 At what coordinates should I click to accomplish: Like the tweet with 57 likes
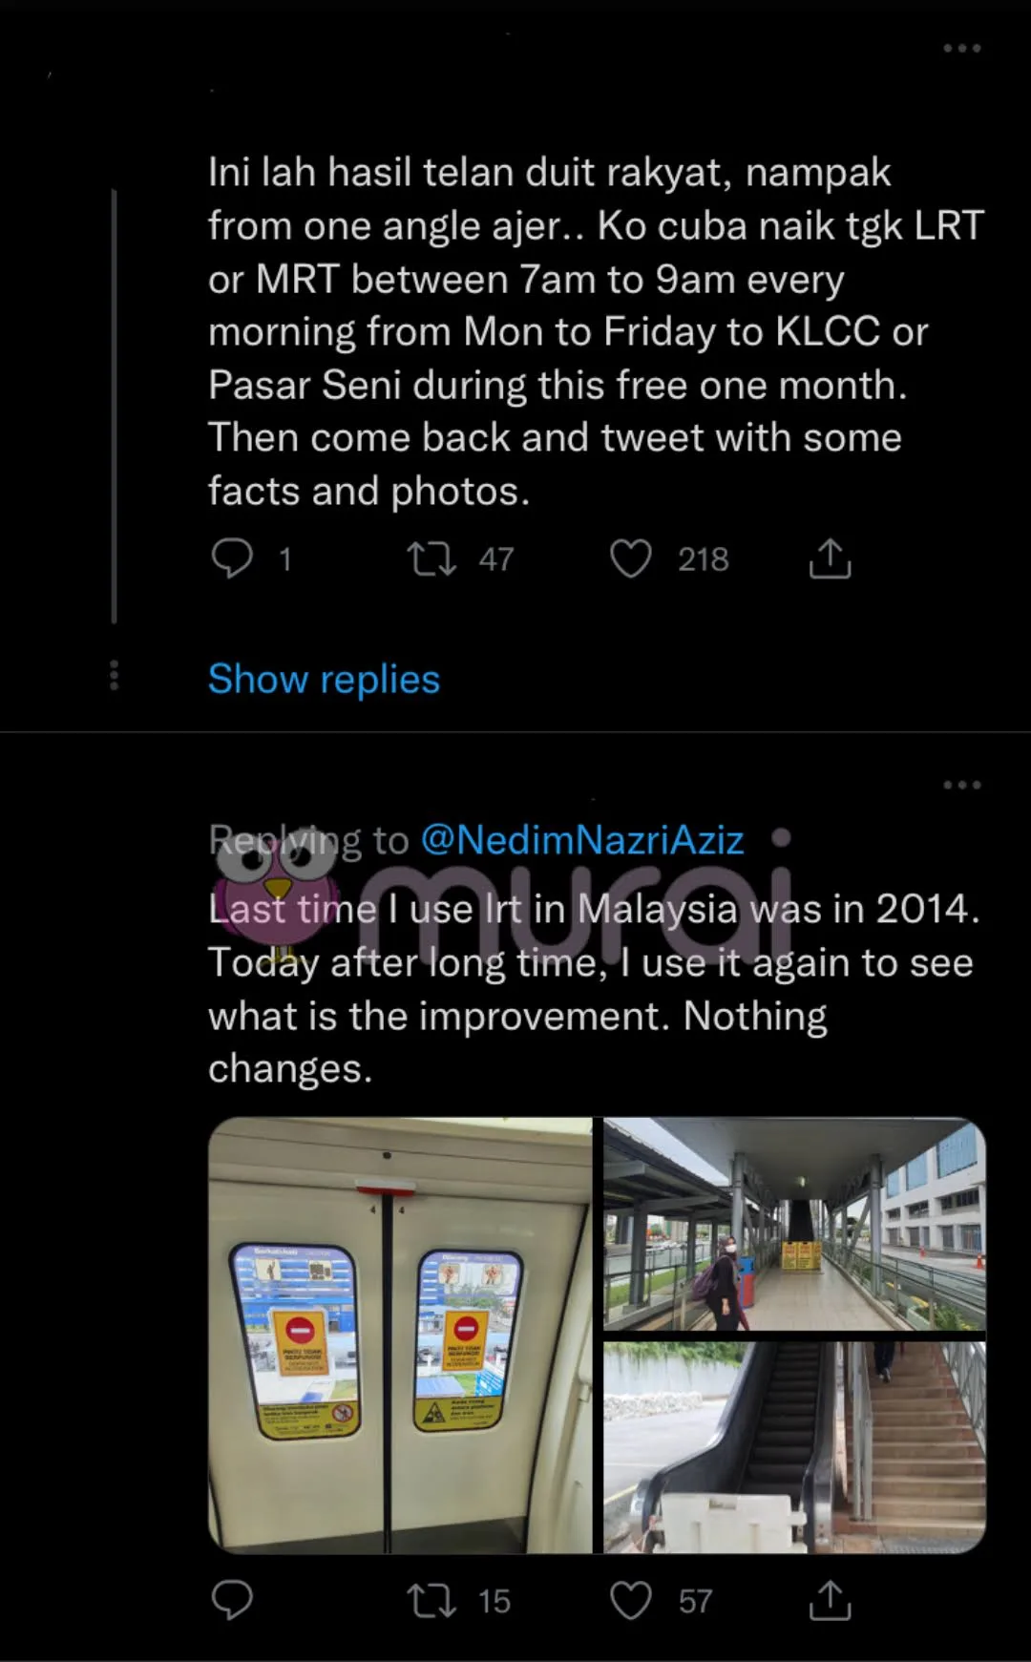click(x=631, y=1601)
